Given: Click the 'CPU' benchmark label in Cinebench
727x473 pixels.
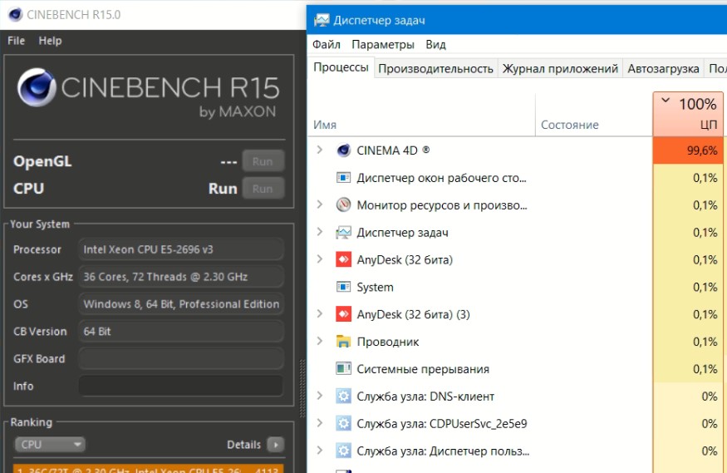Looking at the screenshot, I should 29,189.
